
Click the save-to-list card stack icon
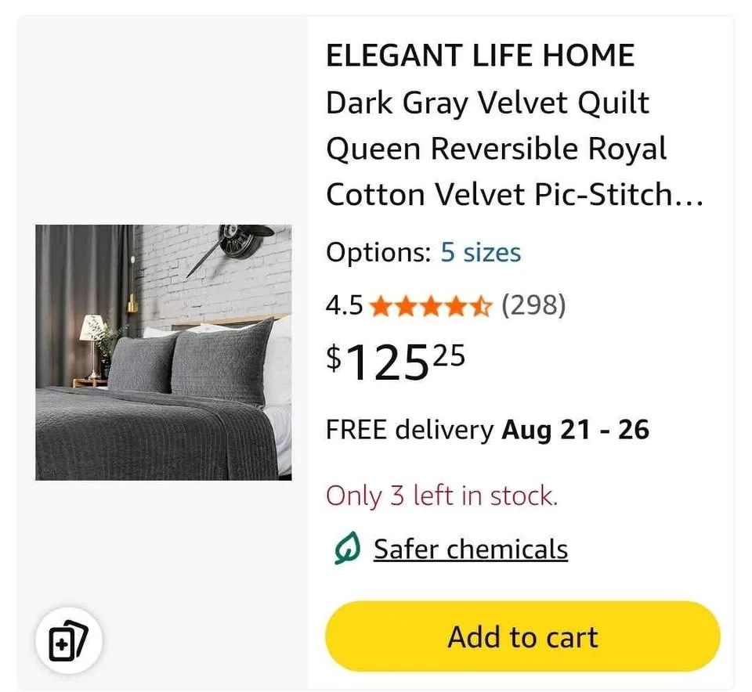click(69, 640)
